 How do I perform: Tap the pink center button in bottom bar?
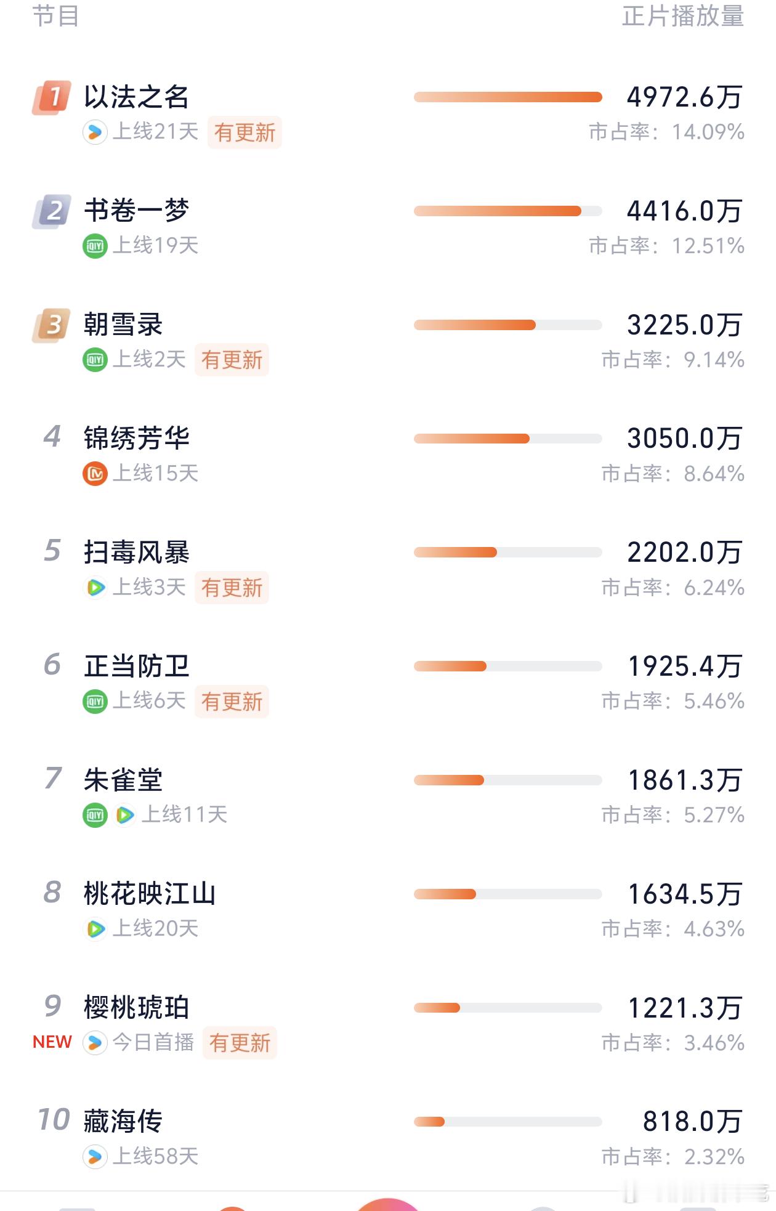(387, 1205)
